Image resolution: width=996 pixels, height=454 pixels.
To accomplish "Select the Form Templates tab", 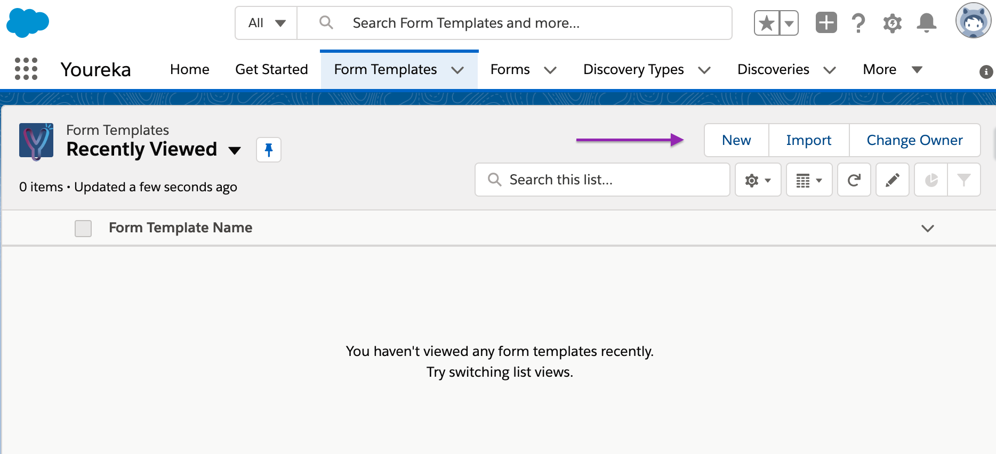I will [385, 69].
